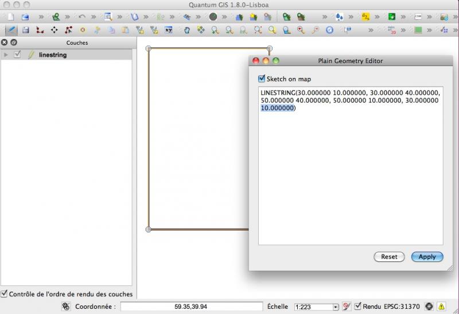Click the Coordonnée coordinate input field
The height and width of the screenshot is (314, 459).
(190, 307)
